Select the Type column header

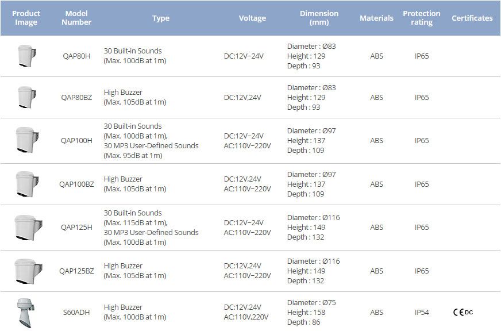pyautogui.click(x=161, y=18)
